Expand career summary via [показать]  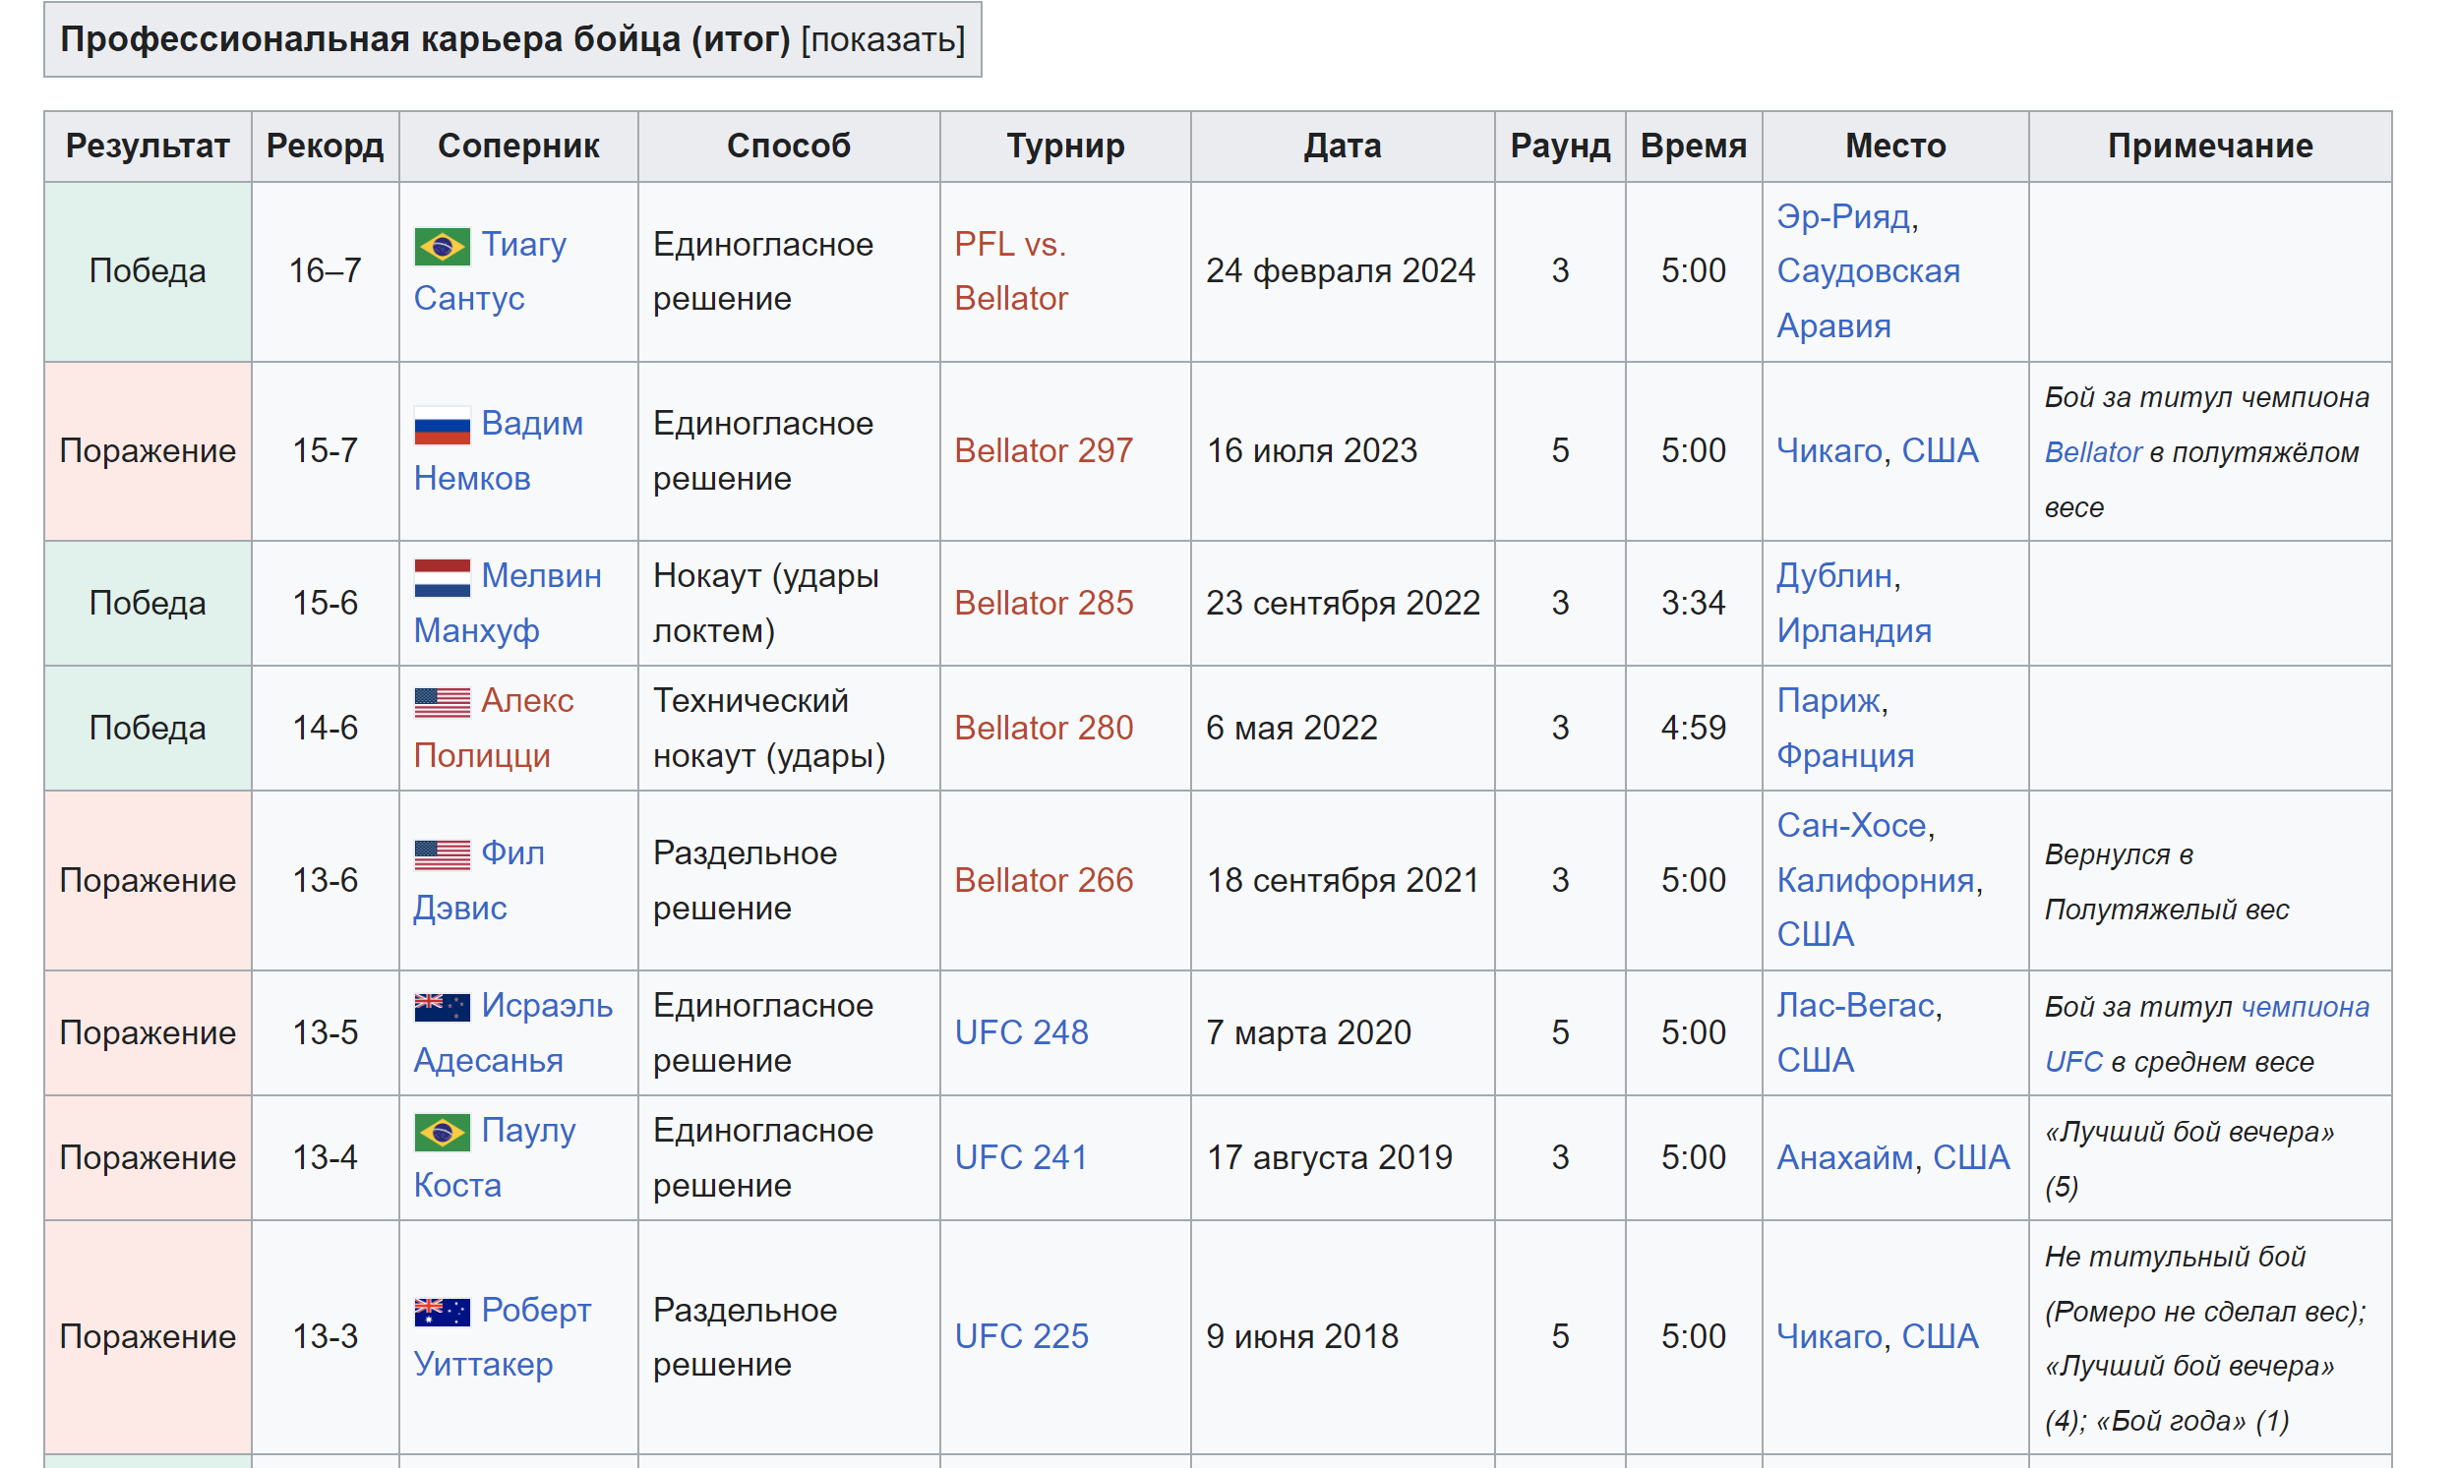click(x=881, y=39)
